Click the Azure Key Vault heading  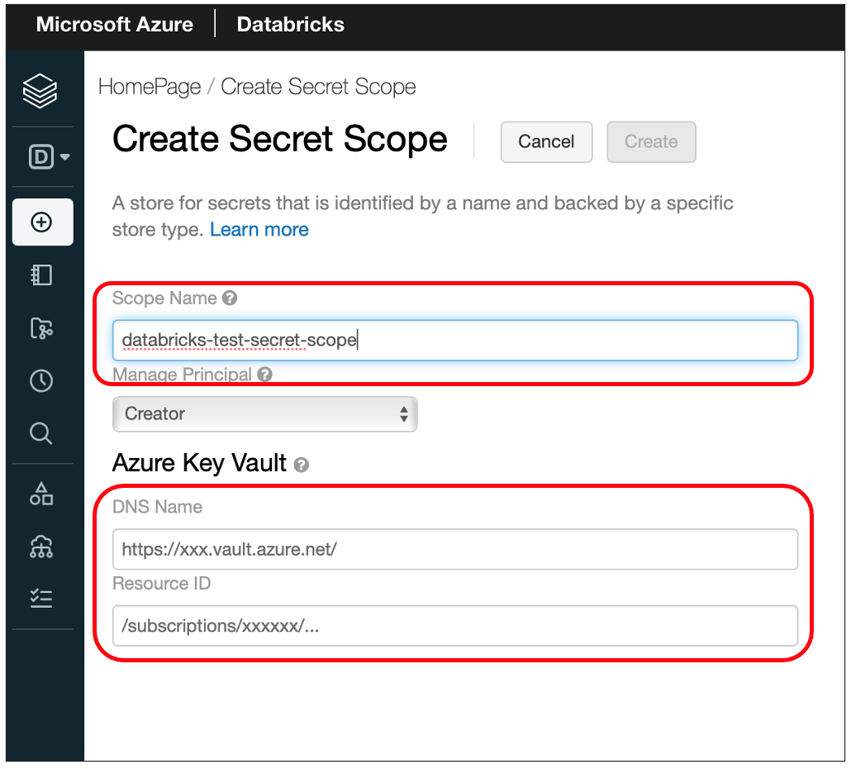(199, 463)
